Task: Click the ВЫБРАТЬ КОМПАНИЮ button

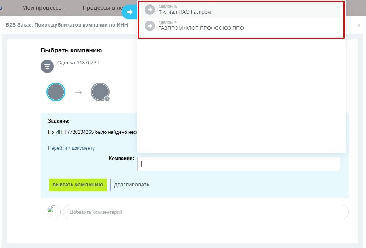Action: (78, 185)
